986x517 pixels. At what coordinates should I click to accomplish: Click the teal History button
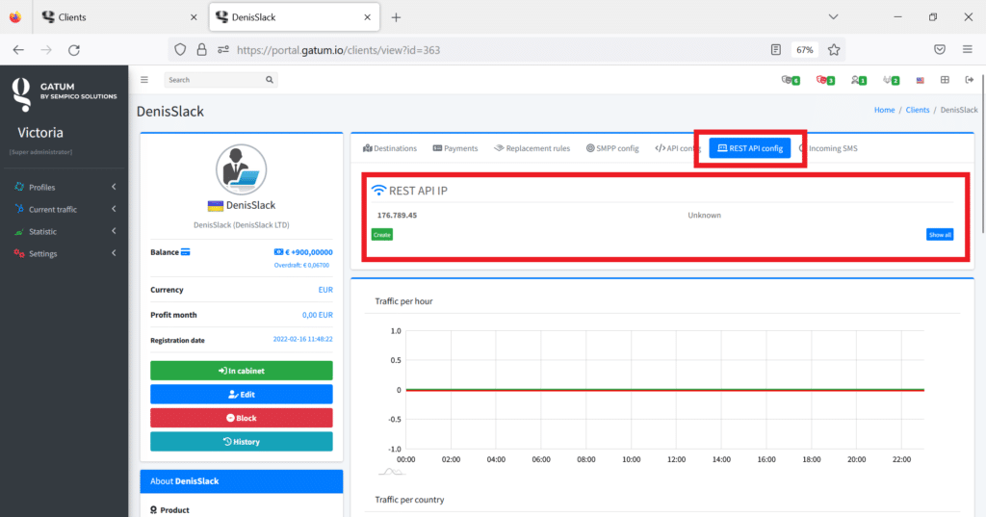(242, 442)
